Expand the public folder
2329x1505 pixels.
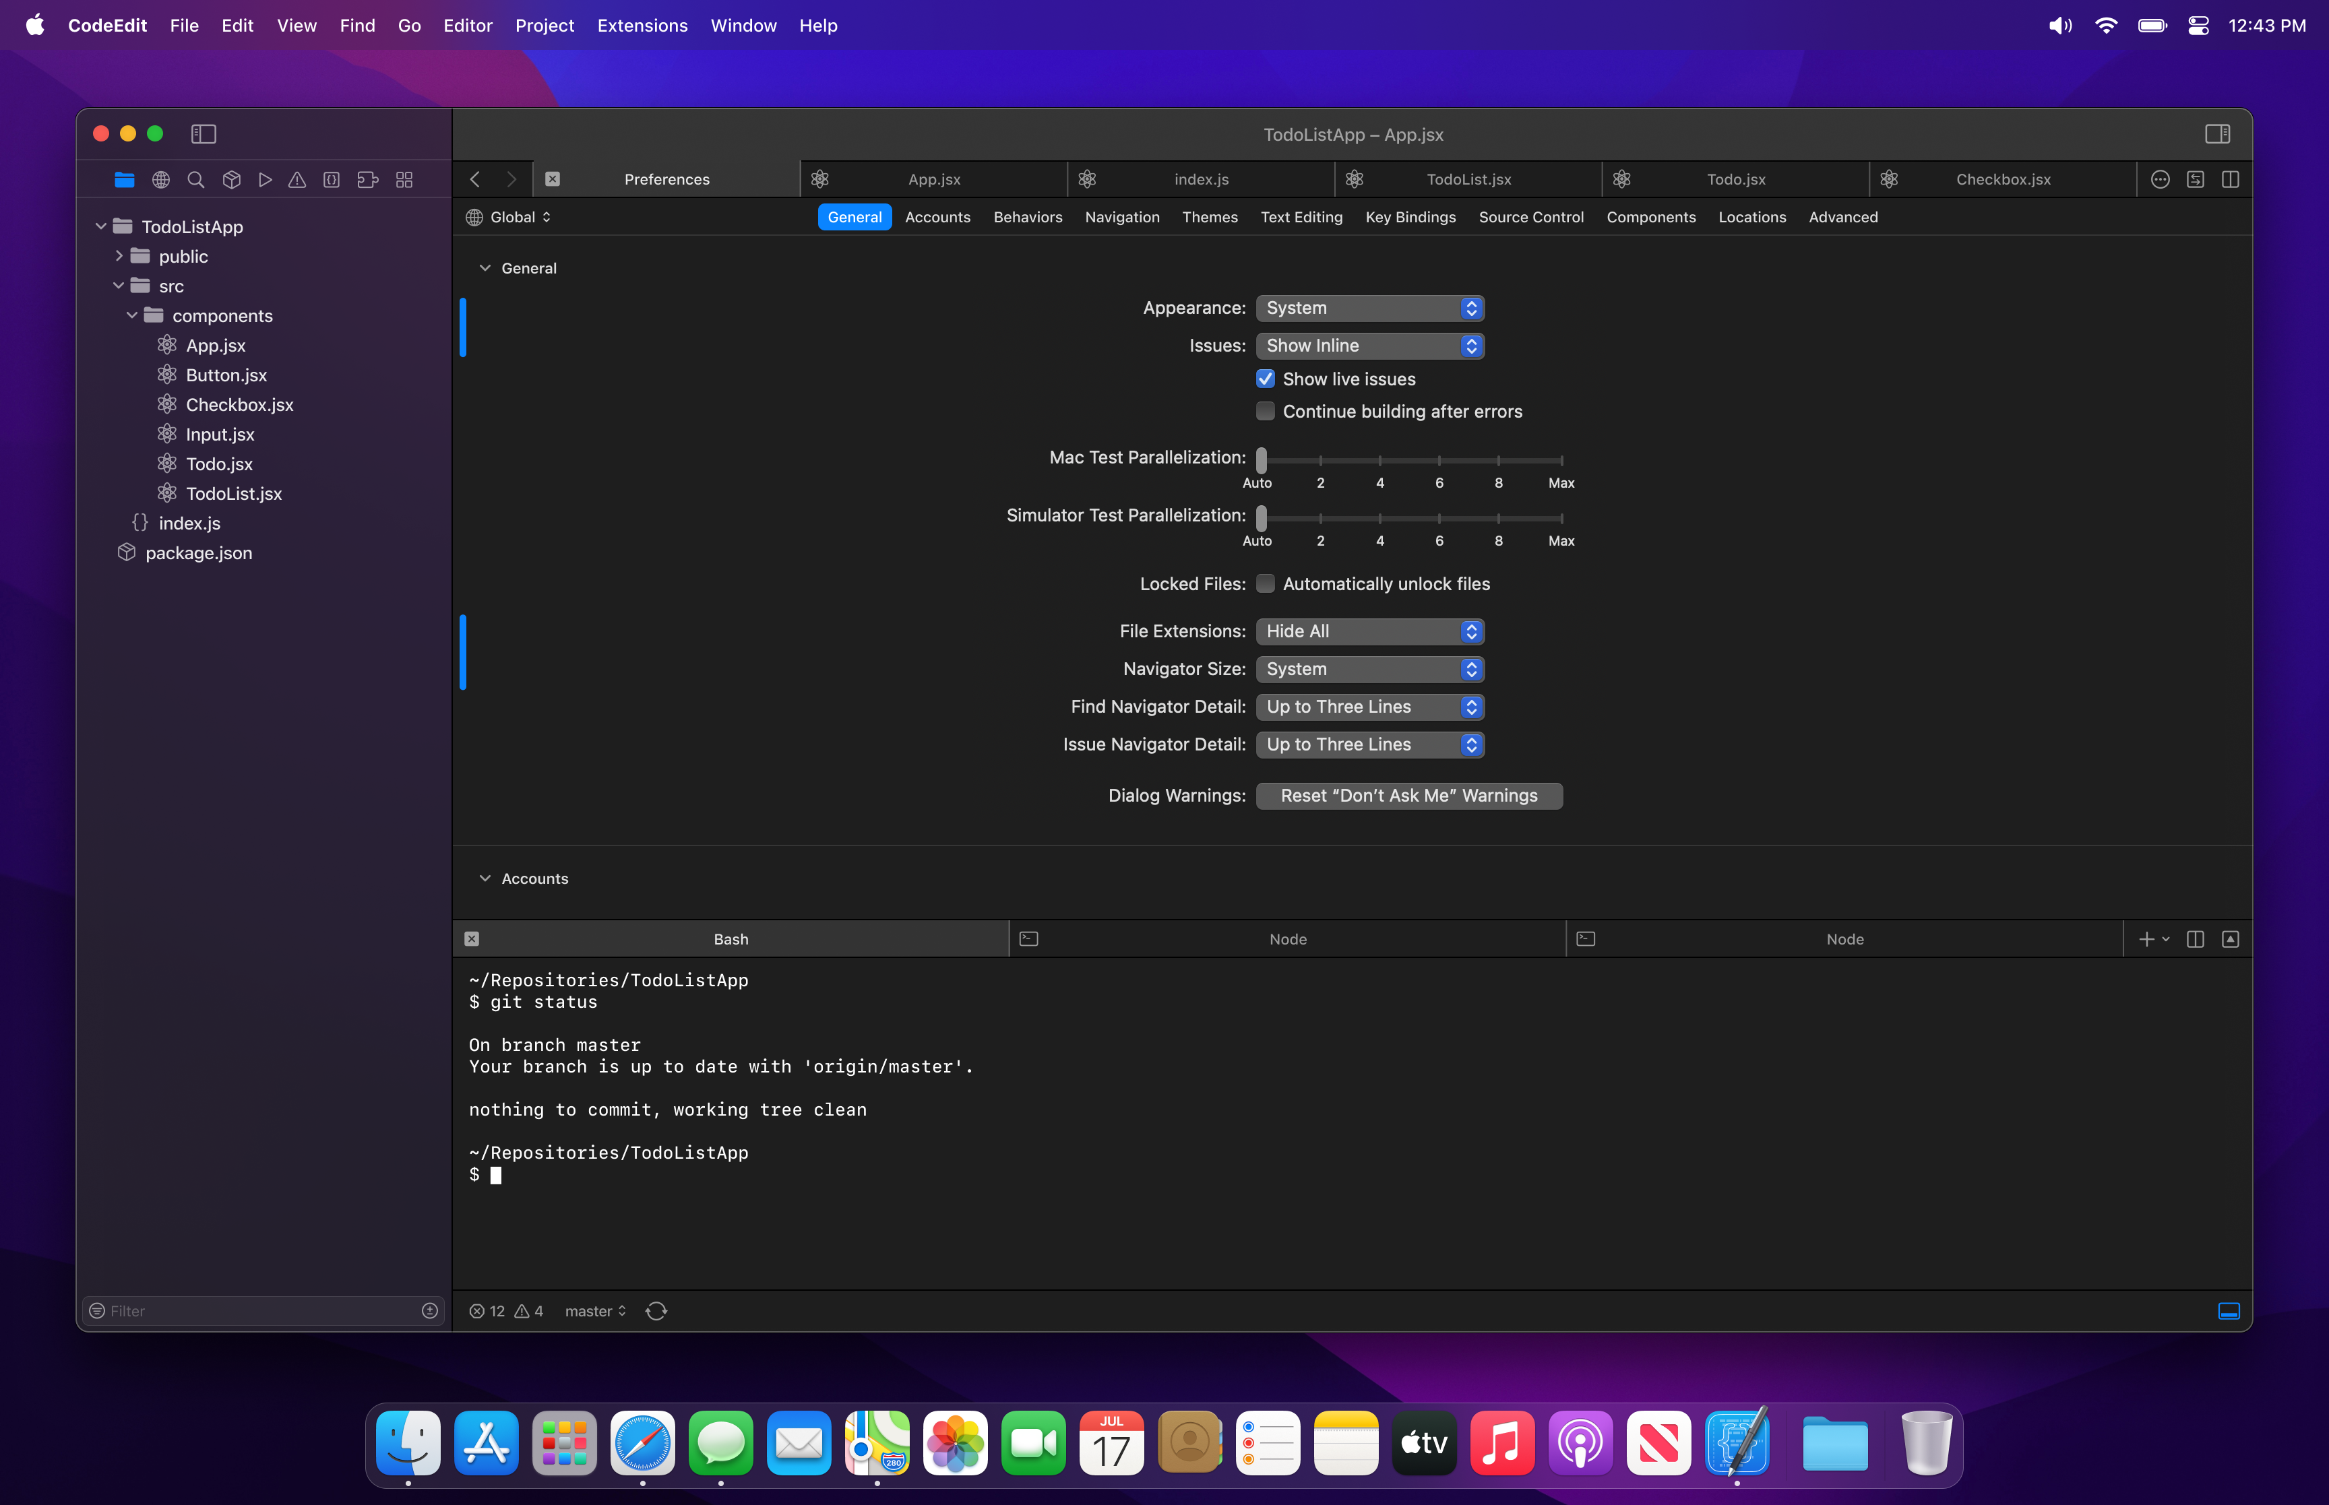[x=119, y=256]
